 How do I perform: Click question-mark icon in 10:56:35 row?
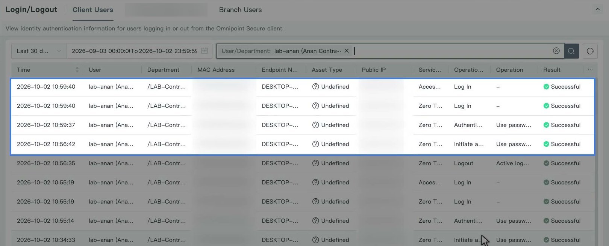pos(316,163)
